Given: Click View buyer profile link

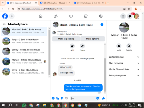Looking at the screenshot, I should [87, 58].
